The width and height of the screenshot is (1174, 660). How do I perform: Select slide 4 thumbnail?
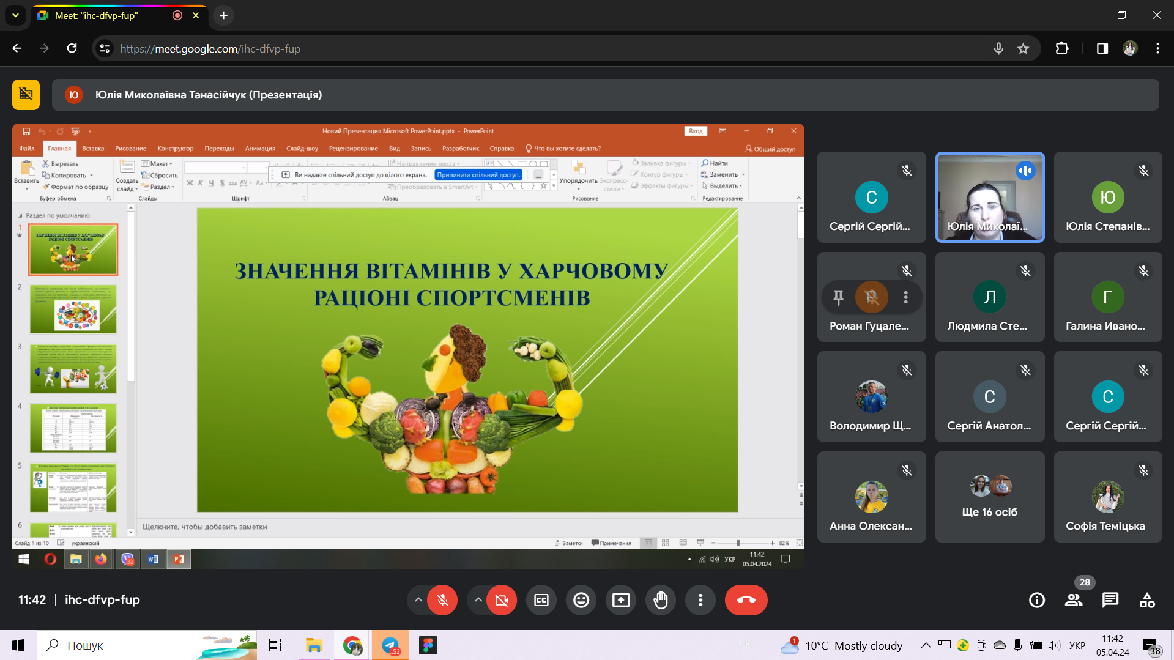point(73,428)
